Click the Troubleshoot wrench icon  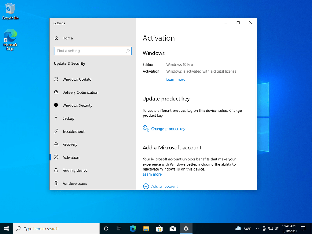pyautogui.click(x=56, y=131)
